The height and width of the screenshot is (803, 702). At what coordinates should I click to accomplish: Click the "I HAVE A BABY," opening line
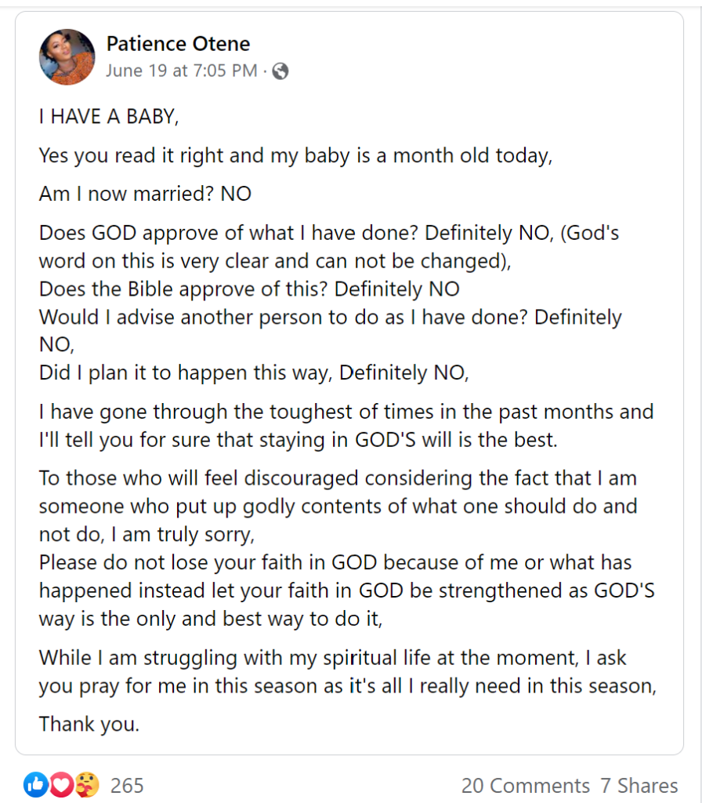[110, 118]
